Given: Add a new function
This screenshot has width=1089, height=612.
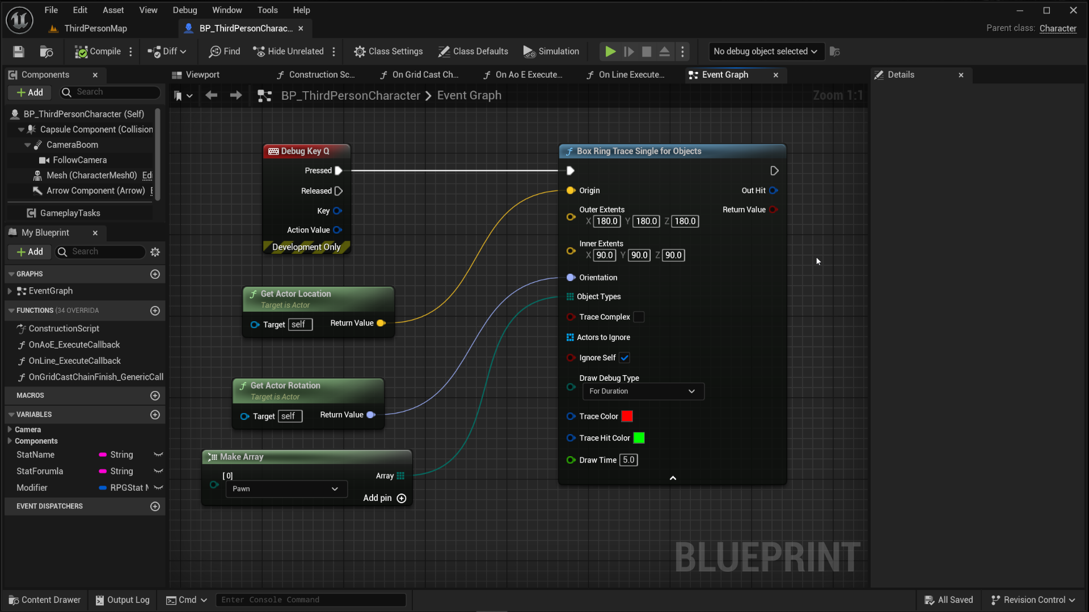Looking at the screenshot, I should (155, 311).
